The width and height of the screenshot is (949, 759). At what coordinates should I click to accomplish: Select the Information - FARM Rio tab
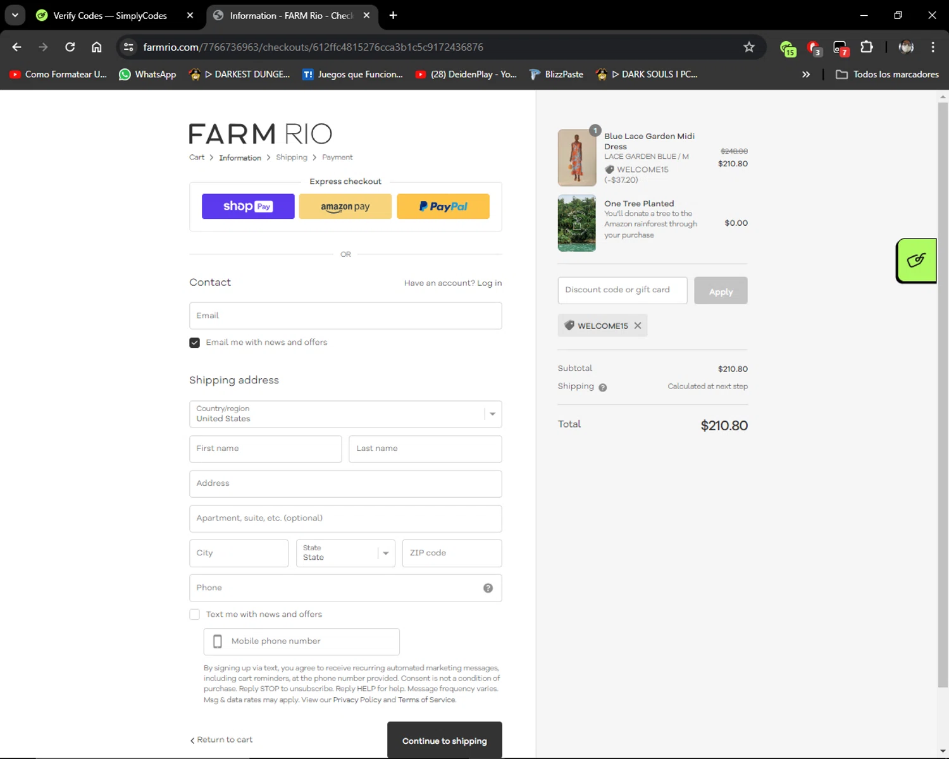[x=292, y=15]
